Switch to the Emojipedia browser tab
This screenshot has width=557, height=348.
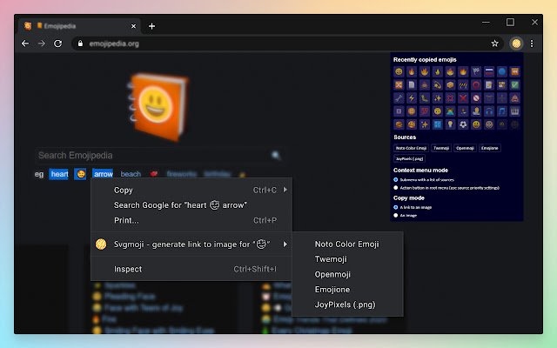[x=80, y=26]
